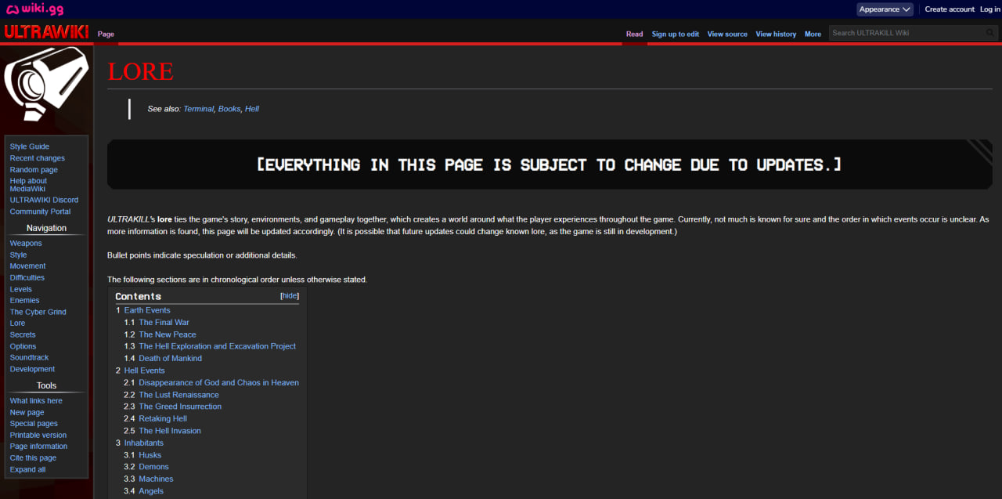The height and width of the screenshot is (499, 1002).
Task: Open the Terminal see-also link
Action: coord(198,109)
